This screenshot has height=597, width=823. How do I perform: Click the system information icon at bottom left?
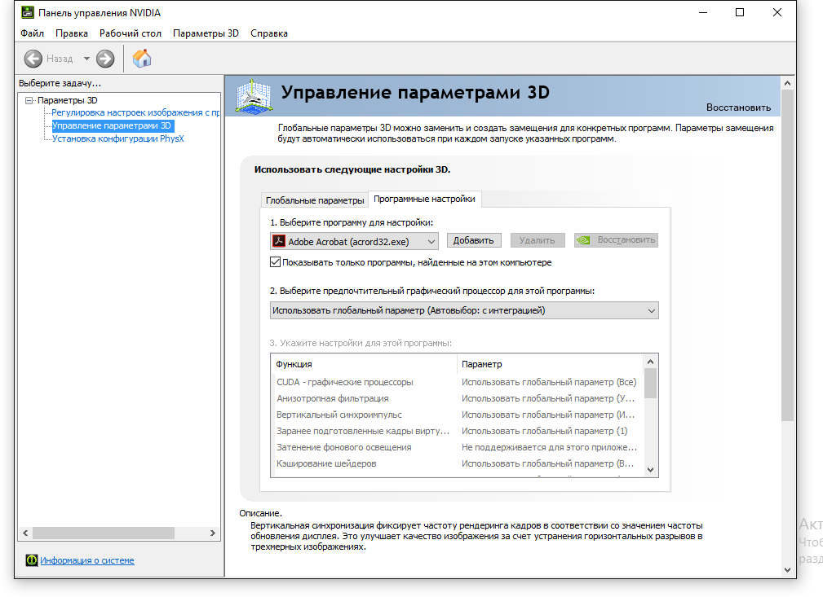tap(31, 560)
